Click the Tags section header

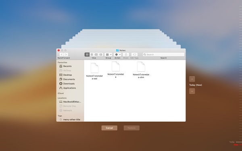(60, 116)
